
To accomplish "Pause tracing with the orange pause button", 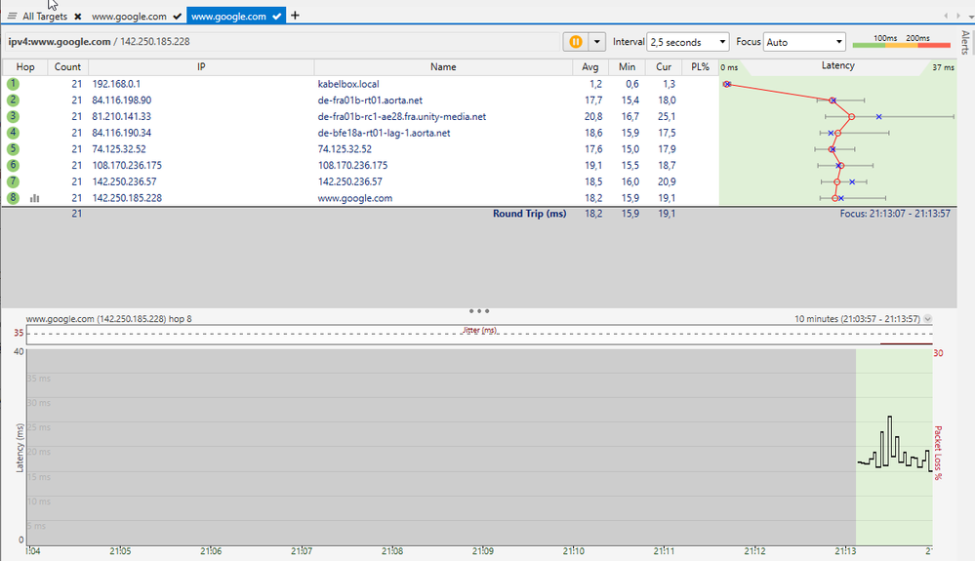I will [576, 42].
